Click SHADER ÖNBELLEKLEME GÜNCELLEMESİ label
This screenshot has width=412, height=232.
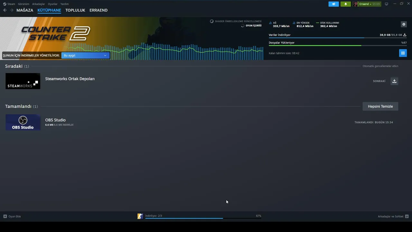(238, 21)
